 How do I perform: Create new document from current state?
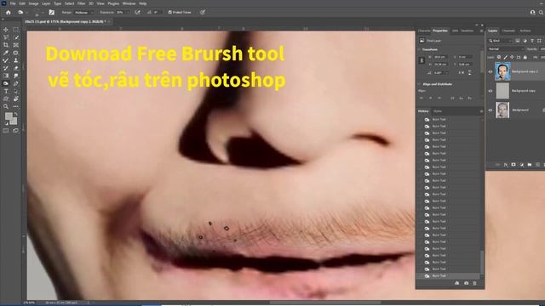pos(456,283)
